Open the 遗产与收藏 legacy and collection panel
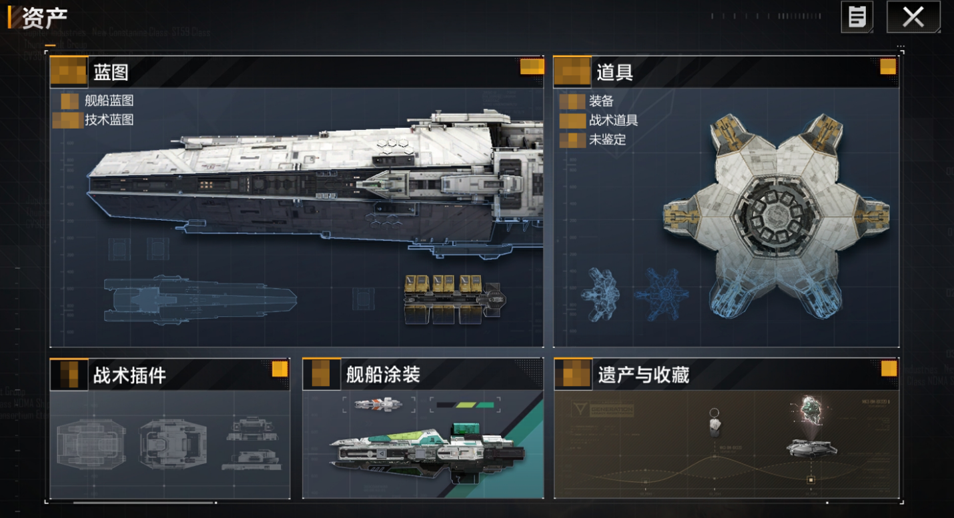The height and width of the screenshot is (518, 954). coord(727,428)
